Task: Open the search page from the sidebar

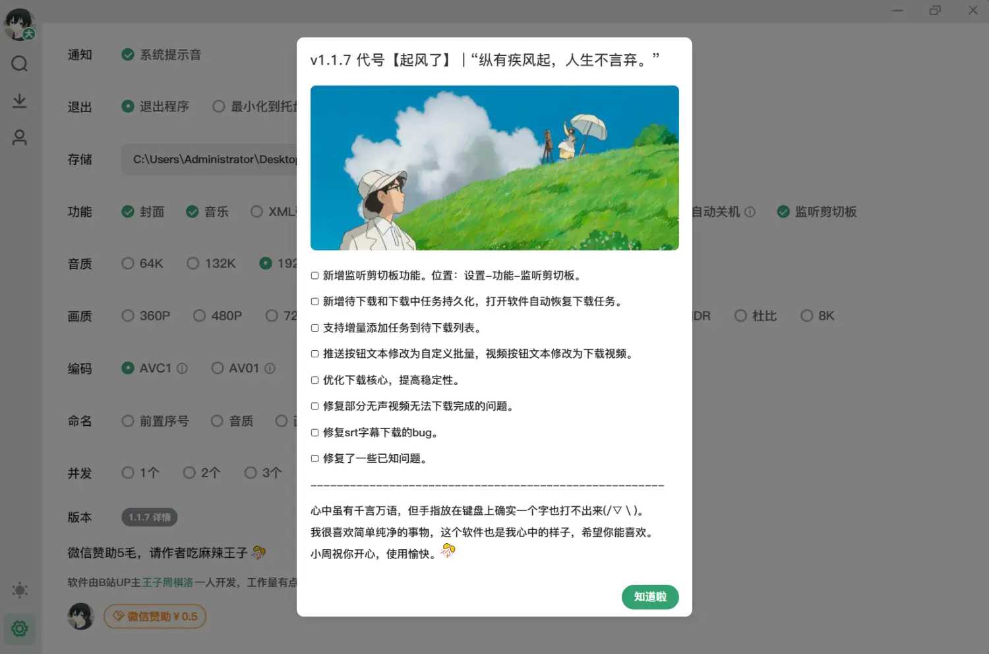Action: (x=20, y=63)
